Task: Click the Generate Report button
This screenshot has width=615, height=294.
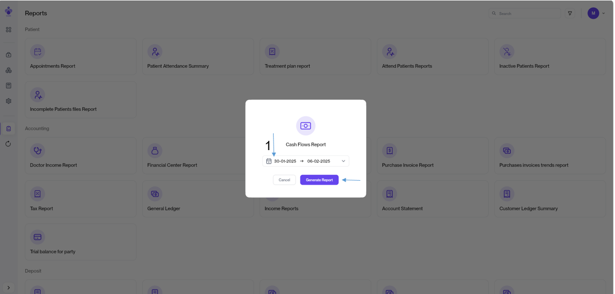Action: pyautogui.click(x=319, y=180)
